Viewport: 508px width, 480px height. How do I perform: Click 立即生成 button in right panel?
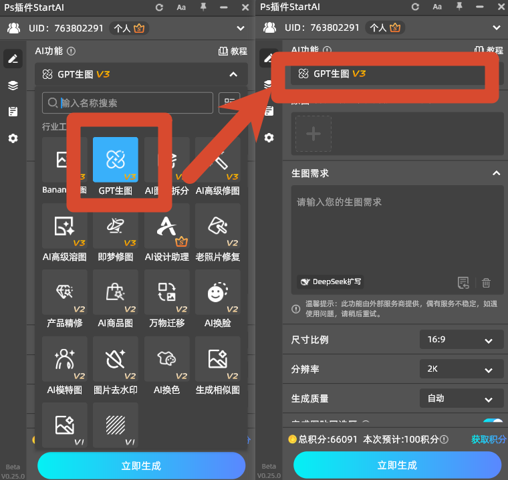tap(397, 465)
